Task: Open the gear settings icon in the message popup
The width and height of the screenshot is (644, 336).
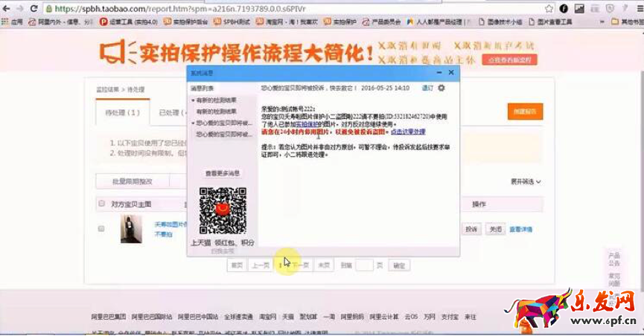Action: pyautogui.click(x=441, y=88)
